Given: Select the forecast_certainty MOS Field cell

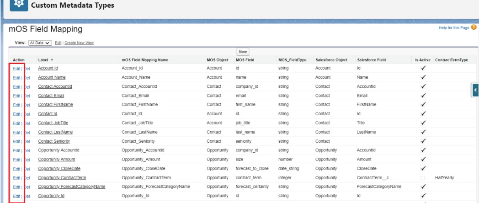Looking at the screenshot, I should pyautogui.click(x=252, y=187).
